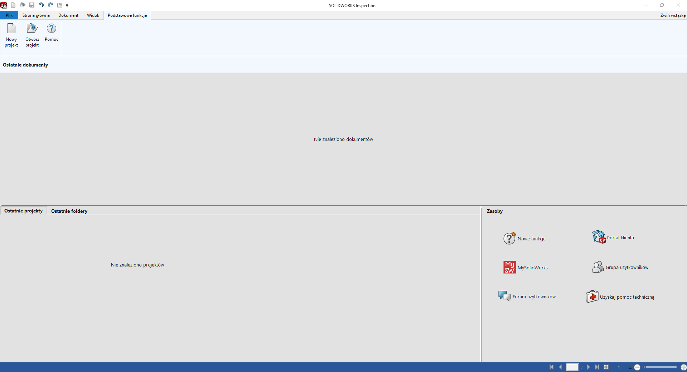Click the Otwórz projekt ribbon button
The width and height of the screenshot is (687, 372).
tap(32, 35)
